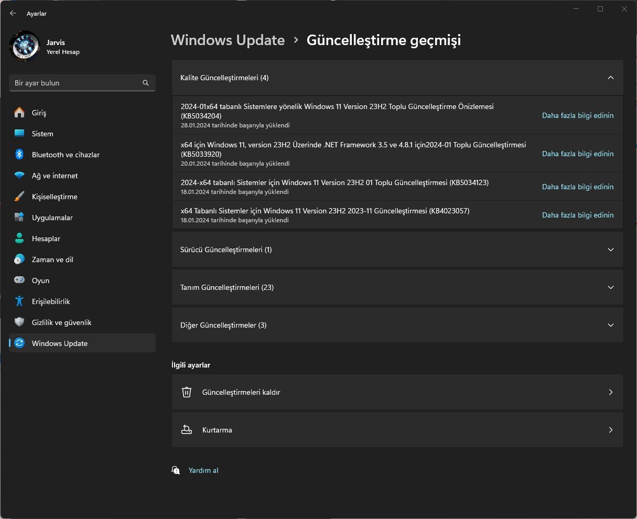
Task: Click the Windows Update breadcrumb link
Action: click(228, 40)
